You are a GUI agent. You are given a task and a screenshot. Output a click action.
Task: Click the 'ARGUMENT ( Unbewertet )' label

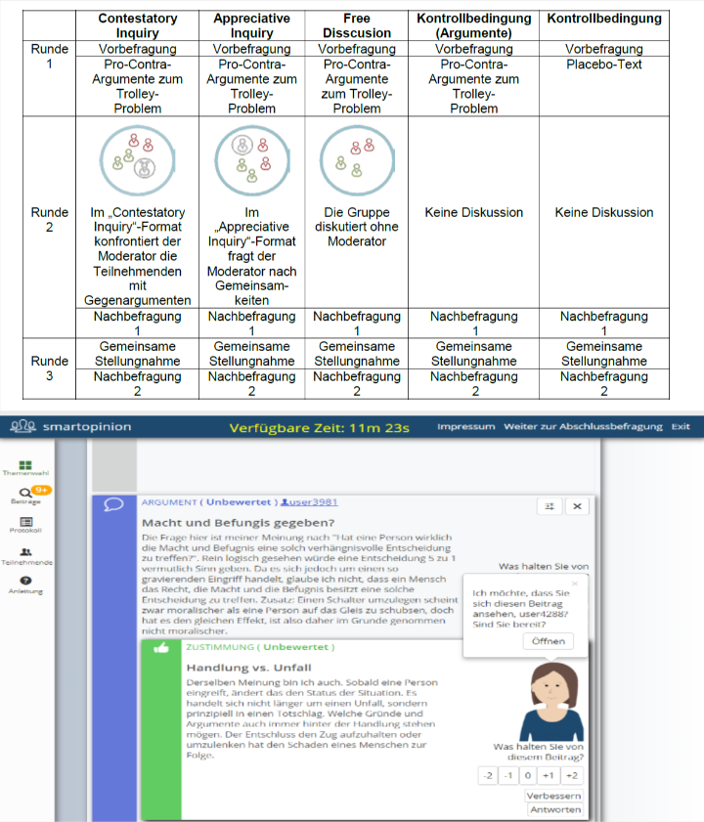click(x=209, y=502)
